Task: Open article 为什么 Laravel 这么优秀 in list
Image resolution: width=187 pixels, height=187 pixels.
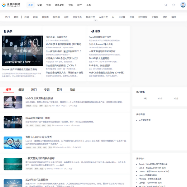Action: point(39,137)
